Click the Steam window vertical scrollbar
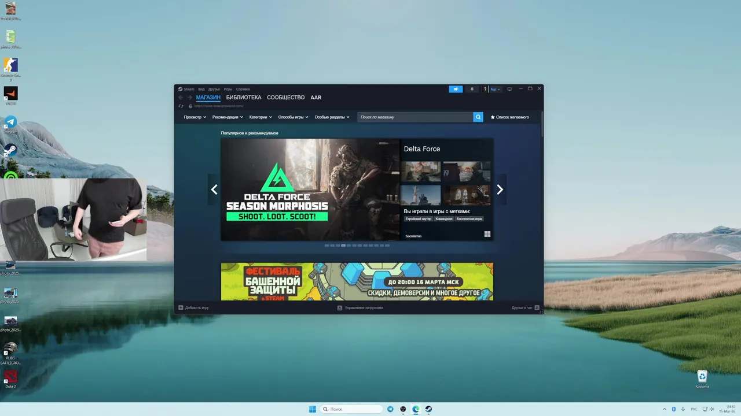 click(x=542, y=123)
